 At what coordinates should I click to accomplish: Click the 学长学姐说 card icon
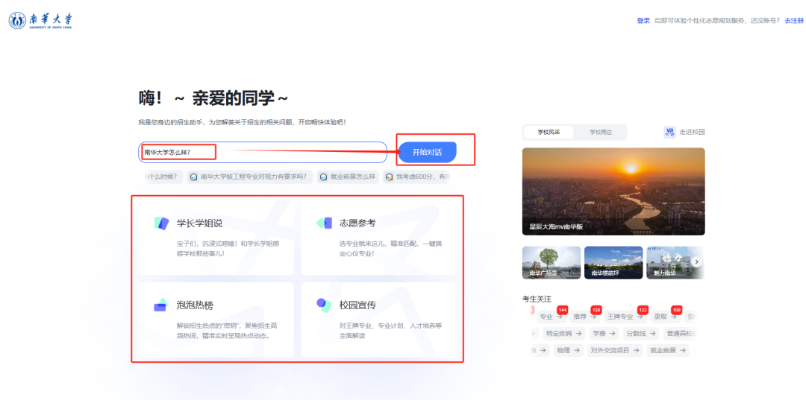click(x=161, y=223)
